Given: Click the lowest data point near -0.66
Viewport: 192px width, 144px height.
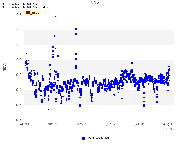Looking at the screenshot, I should point(49,109).
